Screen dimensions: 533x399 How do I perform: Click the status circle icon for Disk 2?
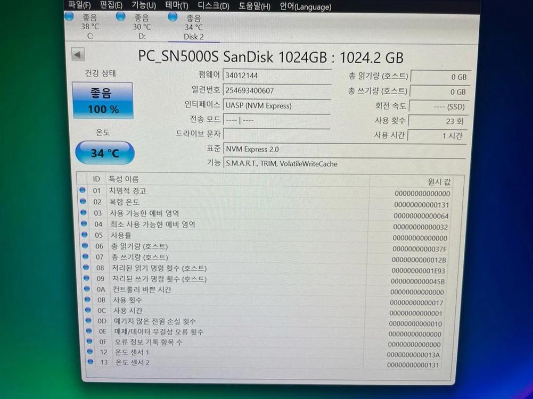point(173,16)
